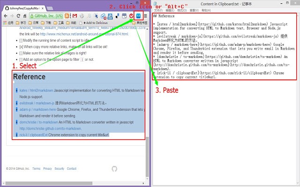Image resolution: width=300 pixels, height=187 pixels.
Task: Open the Chrome hamburger menu
Action: 145,15
